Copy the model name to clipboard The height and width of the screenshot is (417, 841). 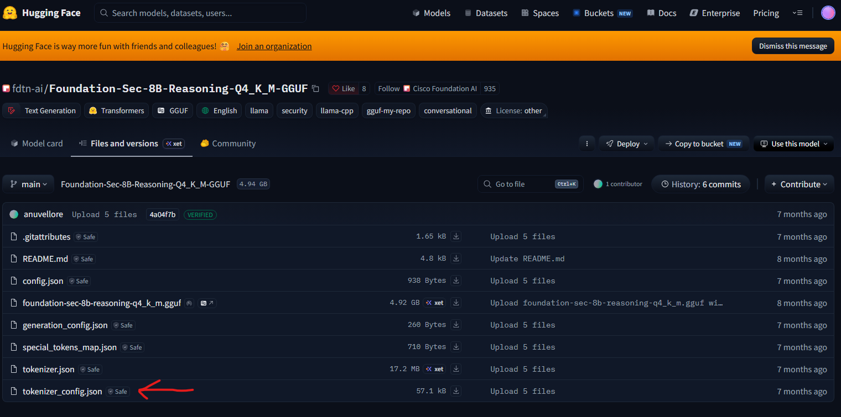[315, 88]
